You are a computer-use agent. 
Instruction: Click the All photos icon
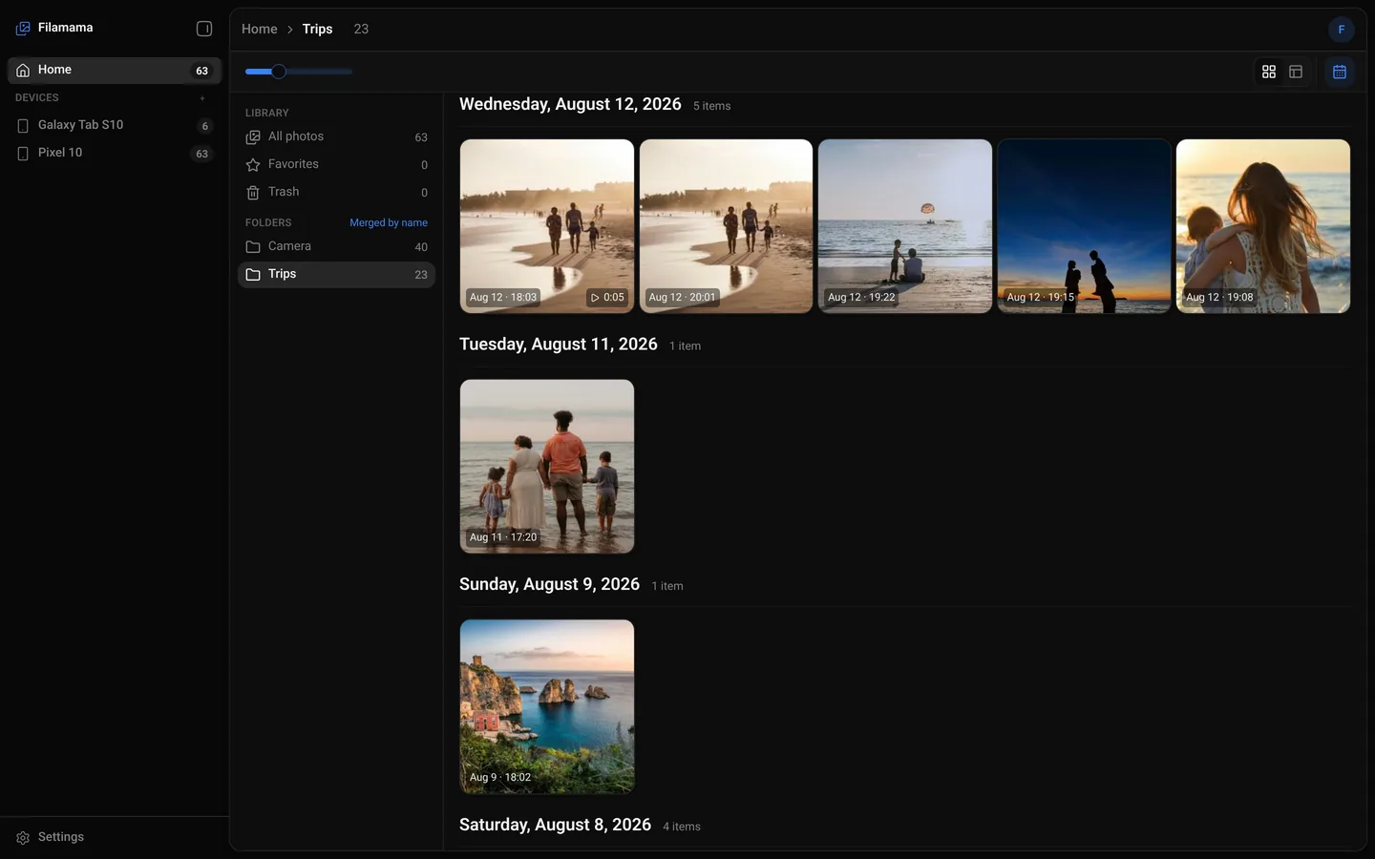tap(253, 137)
